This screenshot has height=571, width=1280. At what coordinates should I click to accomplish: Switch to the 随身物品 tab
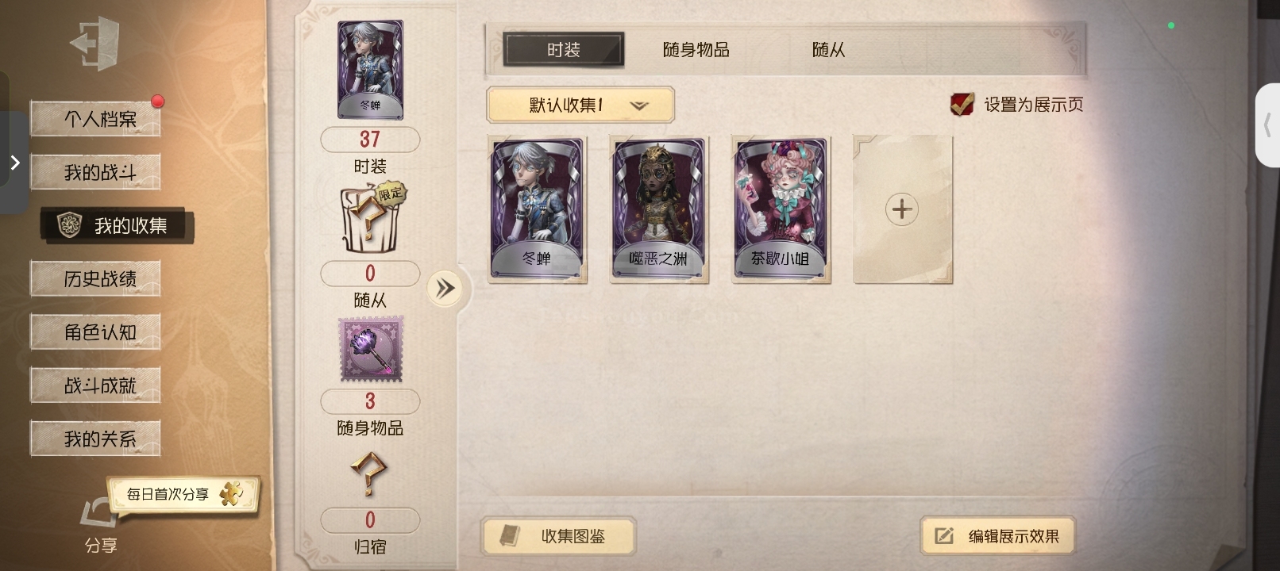click(696, 50)
